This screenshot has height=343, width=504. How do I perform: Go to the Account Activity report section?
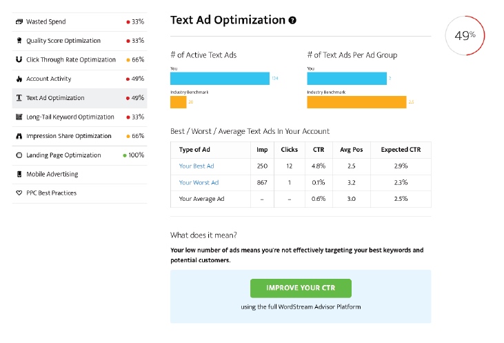coord(79,79)
